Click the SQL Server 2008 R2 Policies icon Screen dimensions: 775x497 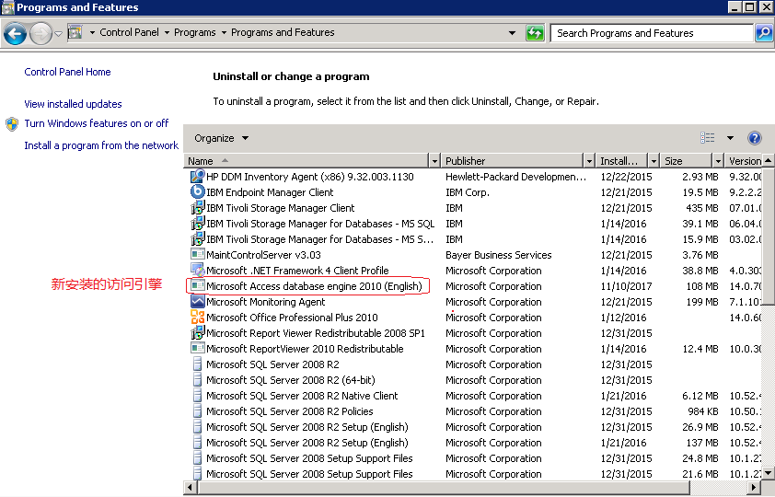[x=197, y=411]
